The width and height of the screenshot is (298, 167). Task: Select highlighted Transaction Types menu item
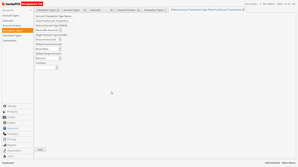point(17,31)
